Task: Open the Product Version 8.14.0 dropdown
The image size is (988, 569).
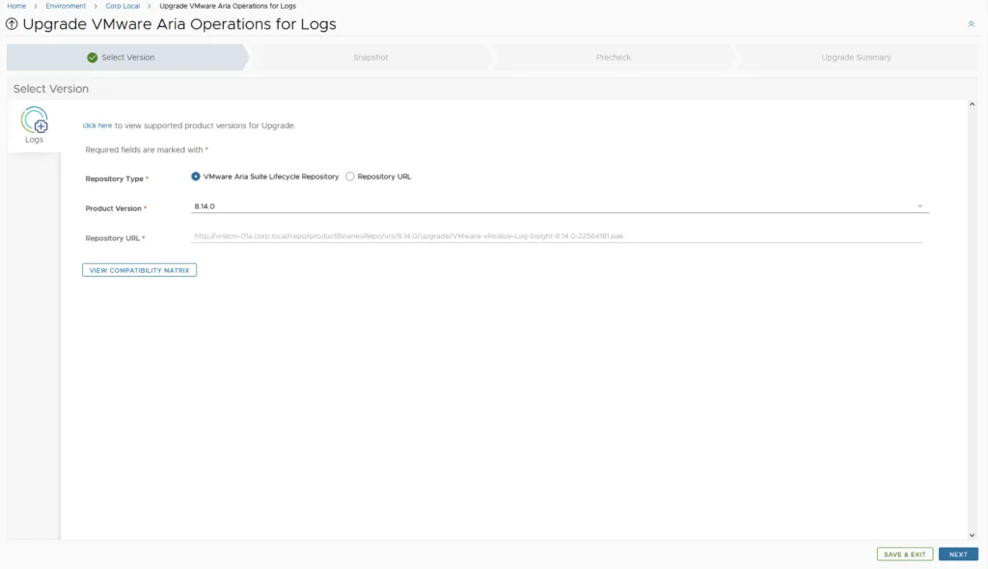Action: tap(560, 206)
